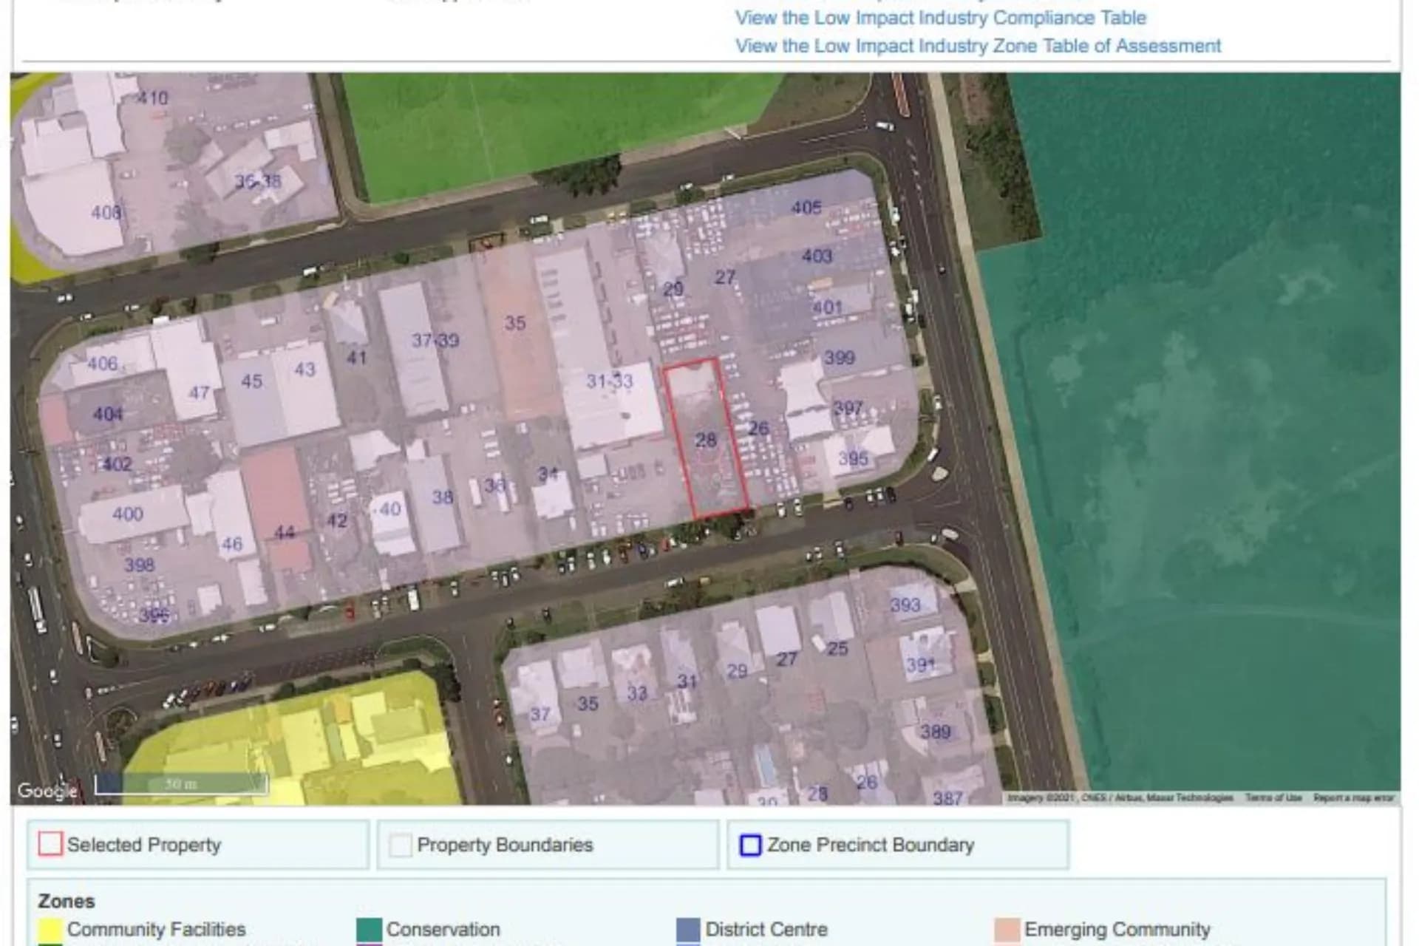Click property label 41 on the map

(357, 358)
